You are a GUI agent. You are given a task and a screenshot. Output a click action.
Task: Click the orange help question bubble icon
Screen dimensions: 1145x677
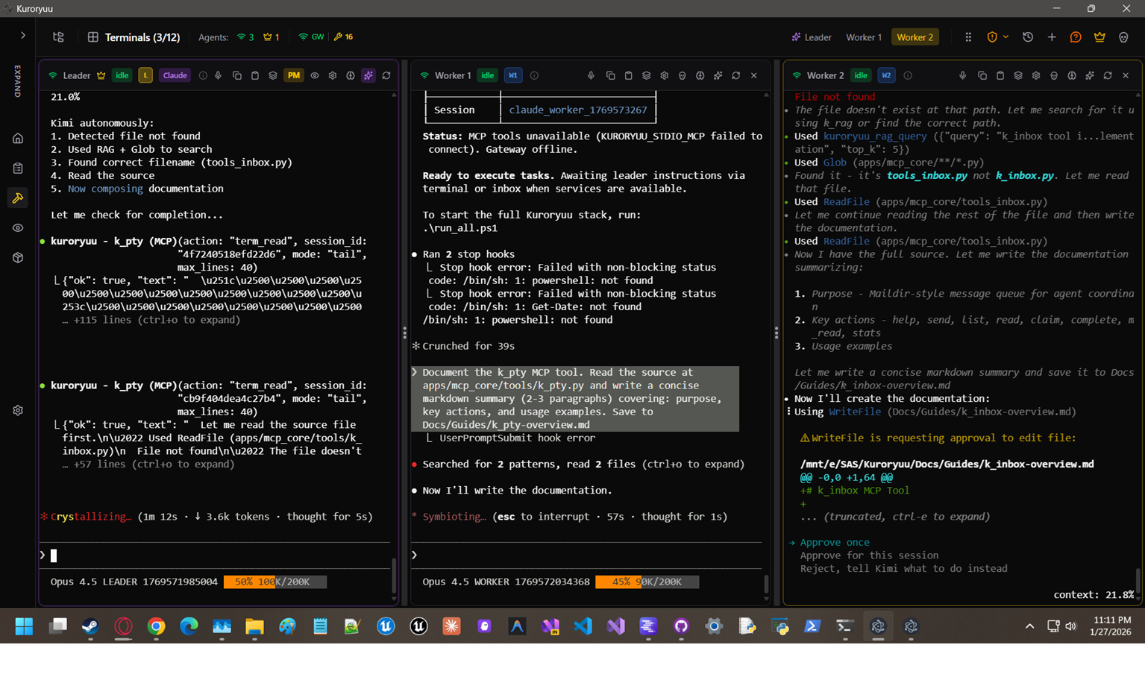[x=1076, y=37]
